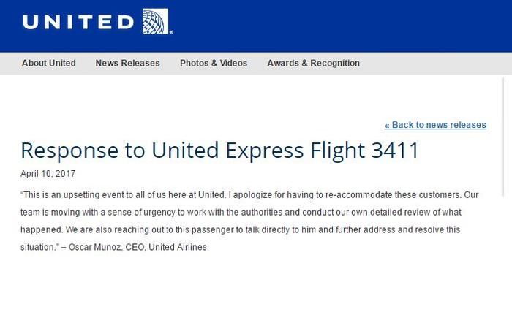Image resolution: width=512 pixels, height=312 pixels.
Task: Click the Response to United Express headline
Action: pos(219,151)
